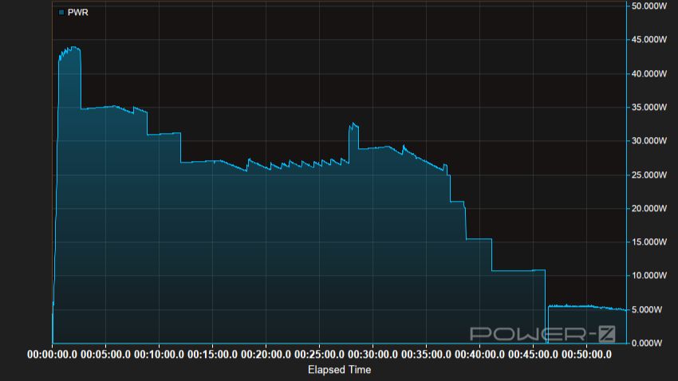The height and width of the screenshot is (381, 678).
Task: Select the 00:10:00.0 time tick label
Action: [x=160, y=355]
